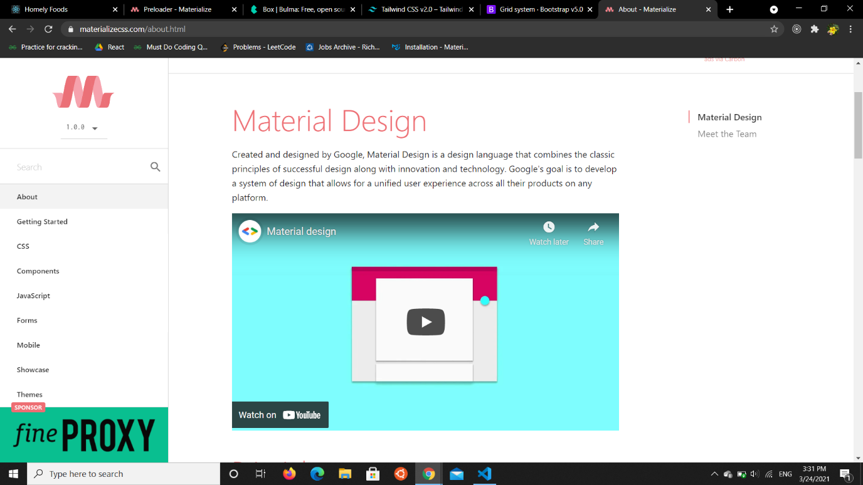Screen dimensions: 863x485
Task: Go to Meet the Team section
Action: [x=727, y=134]
